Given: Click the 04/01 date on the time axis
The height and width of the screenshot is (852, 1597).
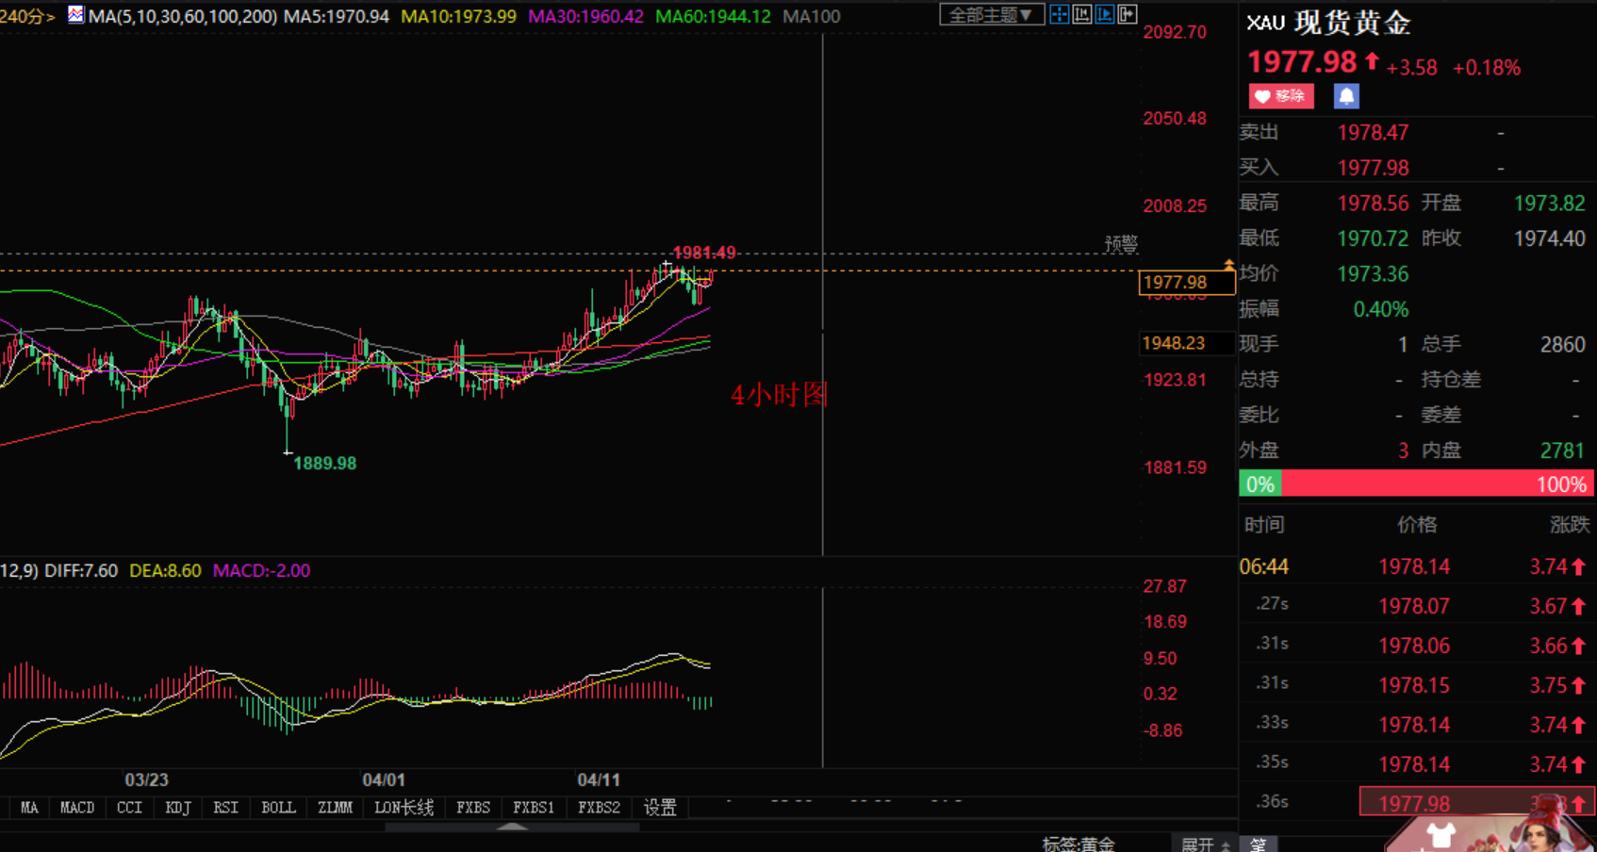Looking at the screenshot, I should [384, 780].
